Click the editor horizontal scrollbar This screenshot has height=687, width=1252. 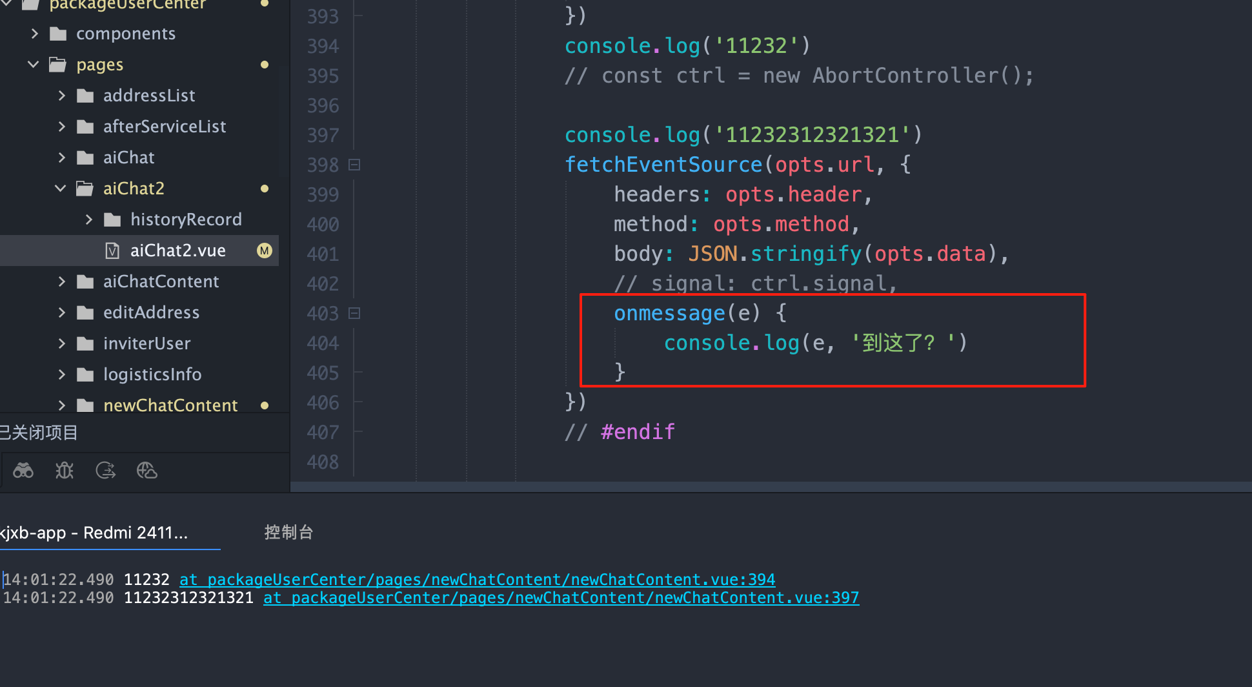pos(771,487)
